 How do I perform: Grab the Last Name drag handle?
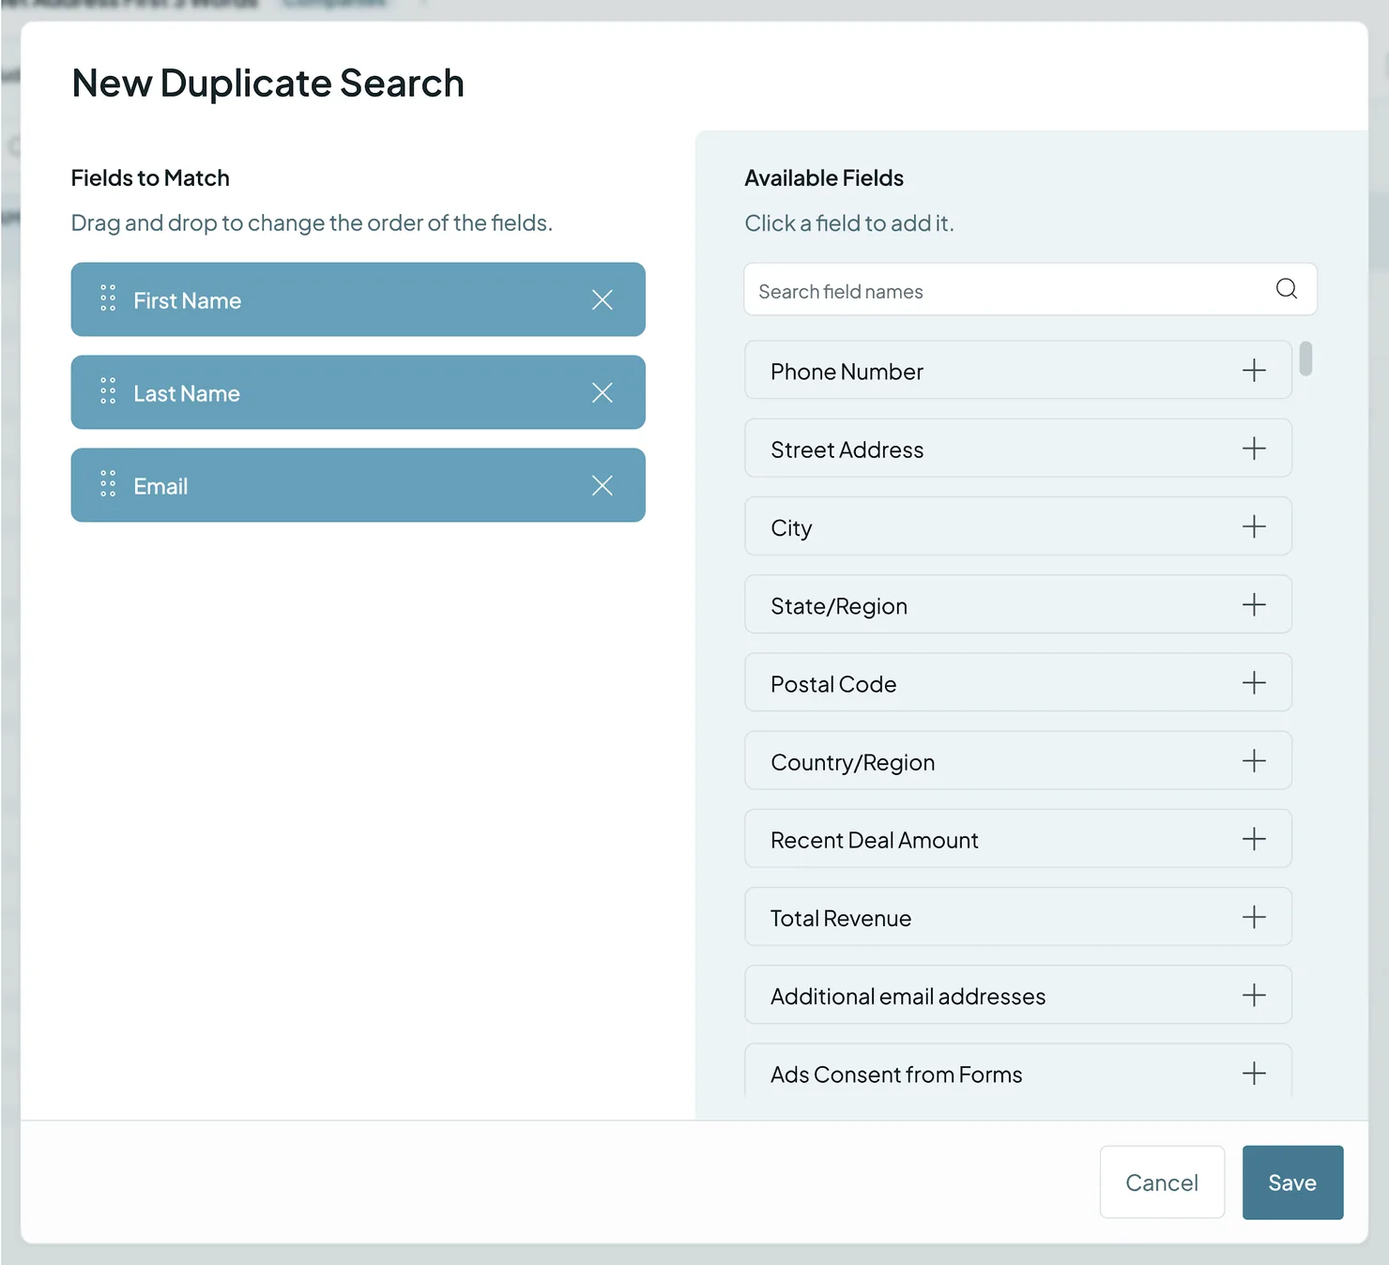tap(108, 391)
